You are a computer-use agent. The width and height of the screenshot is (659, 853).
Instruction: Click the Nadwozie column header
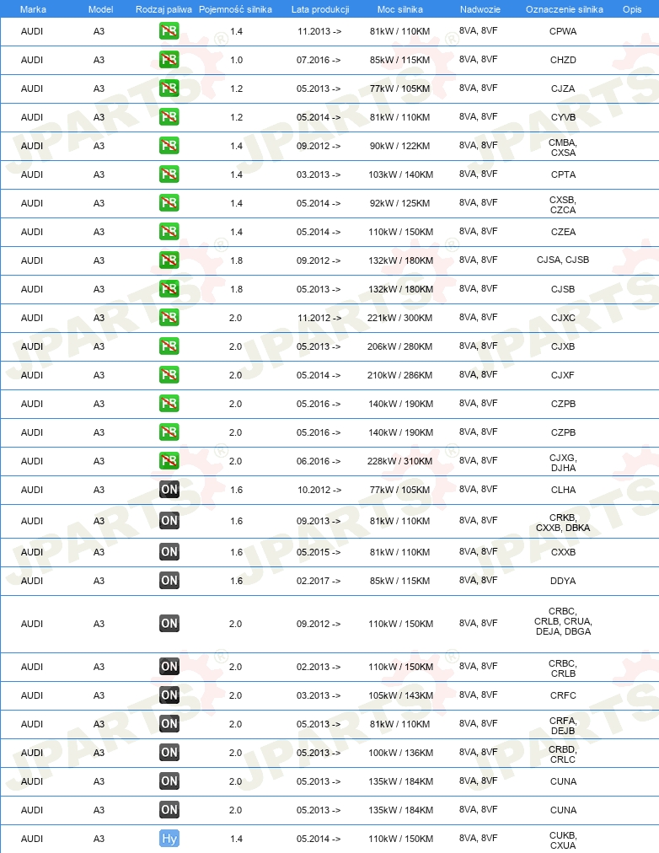pos(480,9)
